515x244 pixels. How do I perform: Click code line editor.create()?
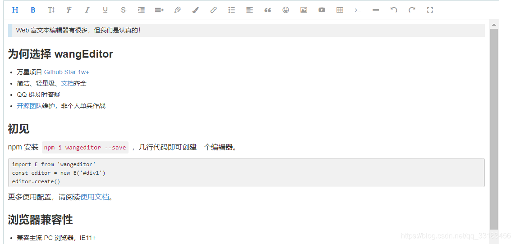pos(36,181)
